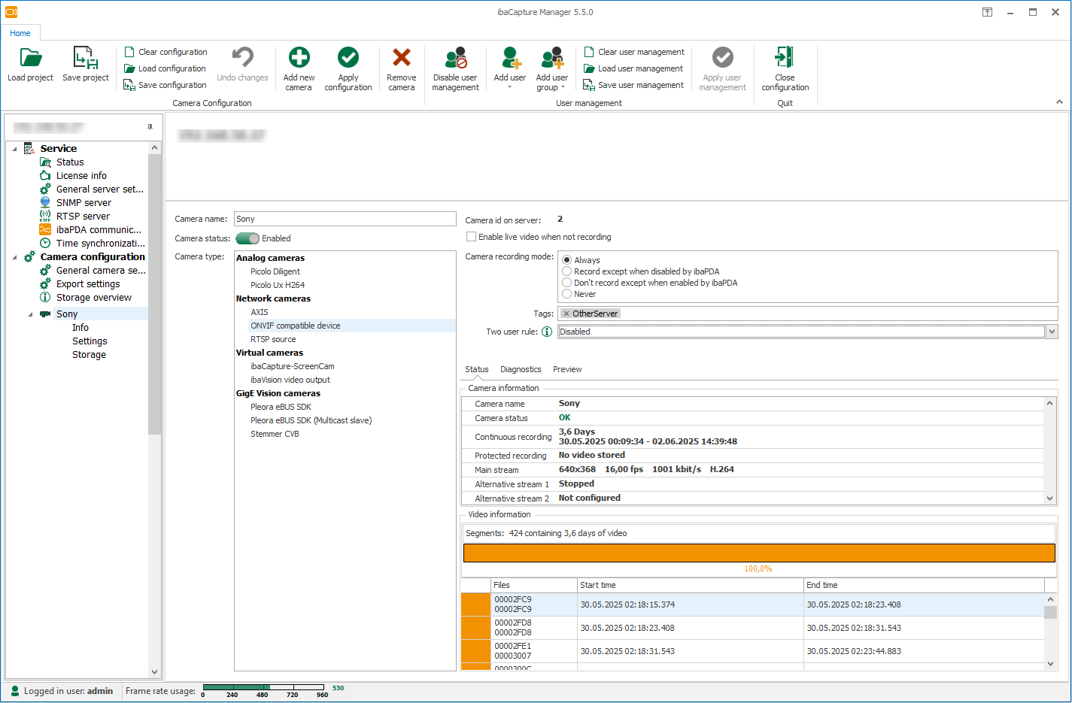Open the Add user dropdown arrow

pos(510,87)
